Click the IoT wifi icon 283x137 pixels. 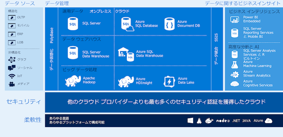[12, 76]
